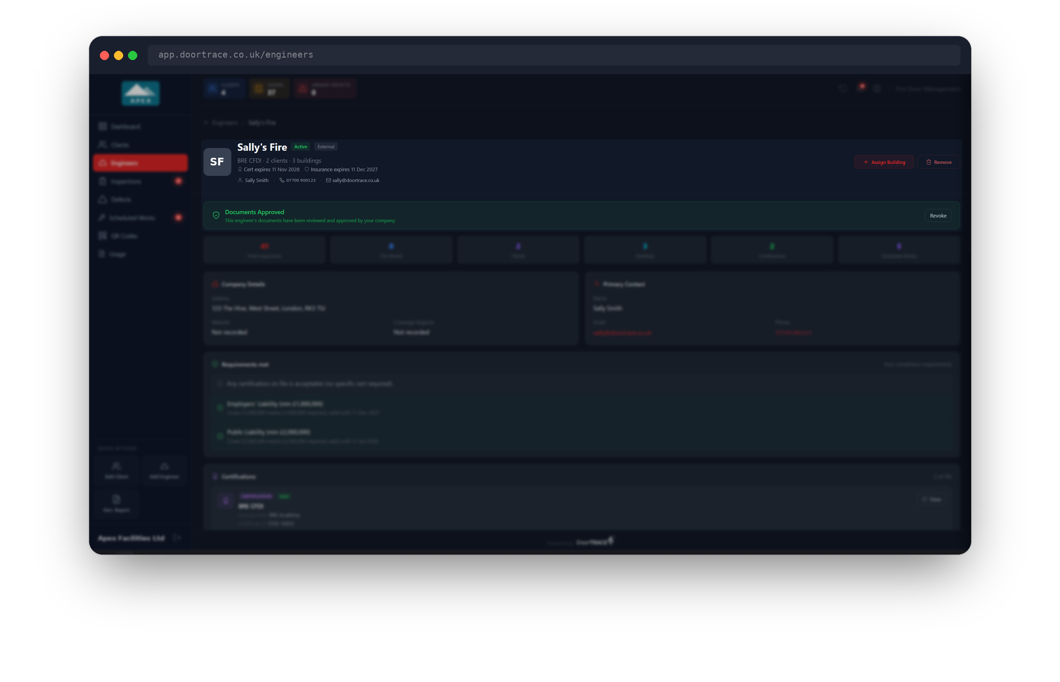Click the External badge
The image size is (1060, 682).
(x=326, y=146)
